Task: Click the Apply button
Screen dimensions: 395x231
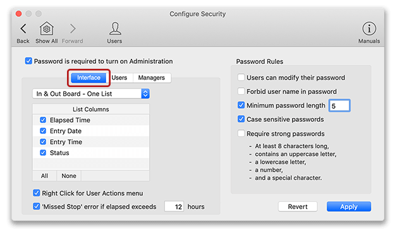Action: tap(349, 206)
